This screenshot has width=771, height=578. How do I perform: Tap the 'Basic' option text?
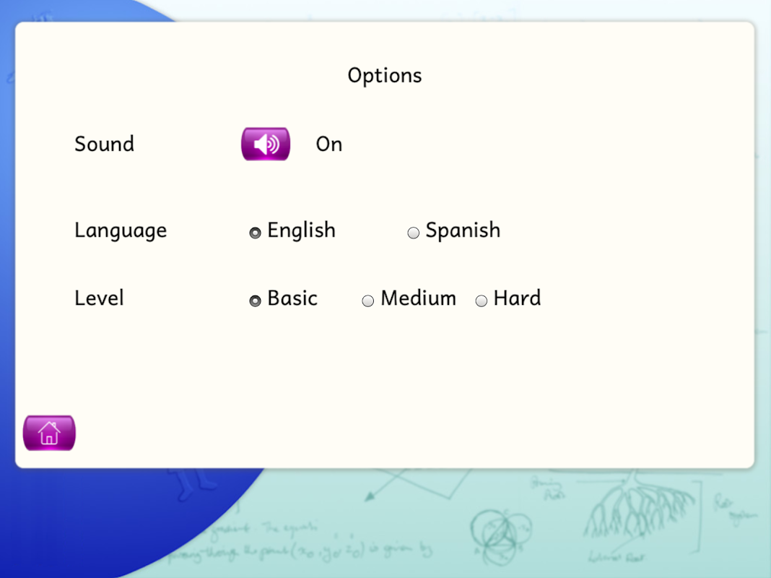tap(292, 298)
